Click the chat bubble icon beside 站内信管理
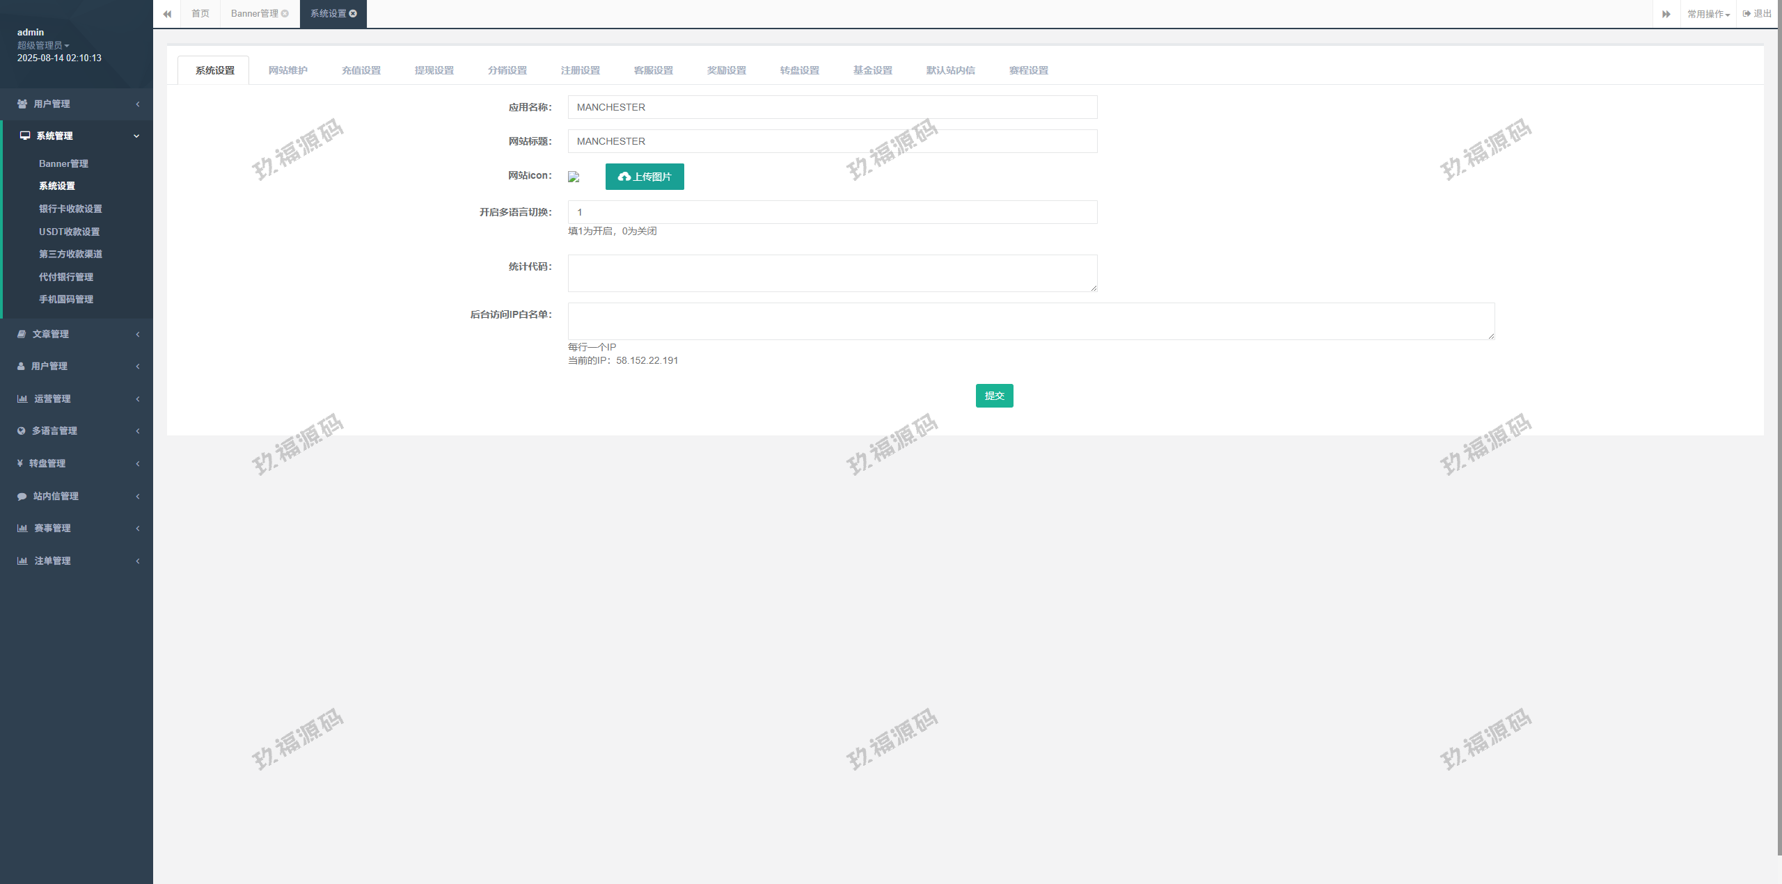The height and width of the screenshot is (884, 1782). point(22,496)
